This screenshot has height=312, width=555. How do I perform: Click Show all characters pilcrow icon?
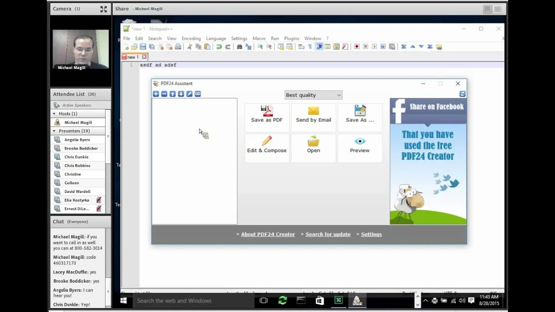coord(310,47)
